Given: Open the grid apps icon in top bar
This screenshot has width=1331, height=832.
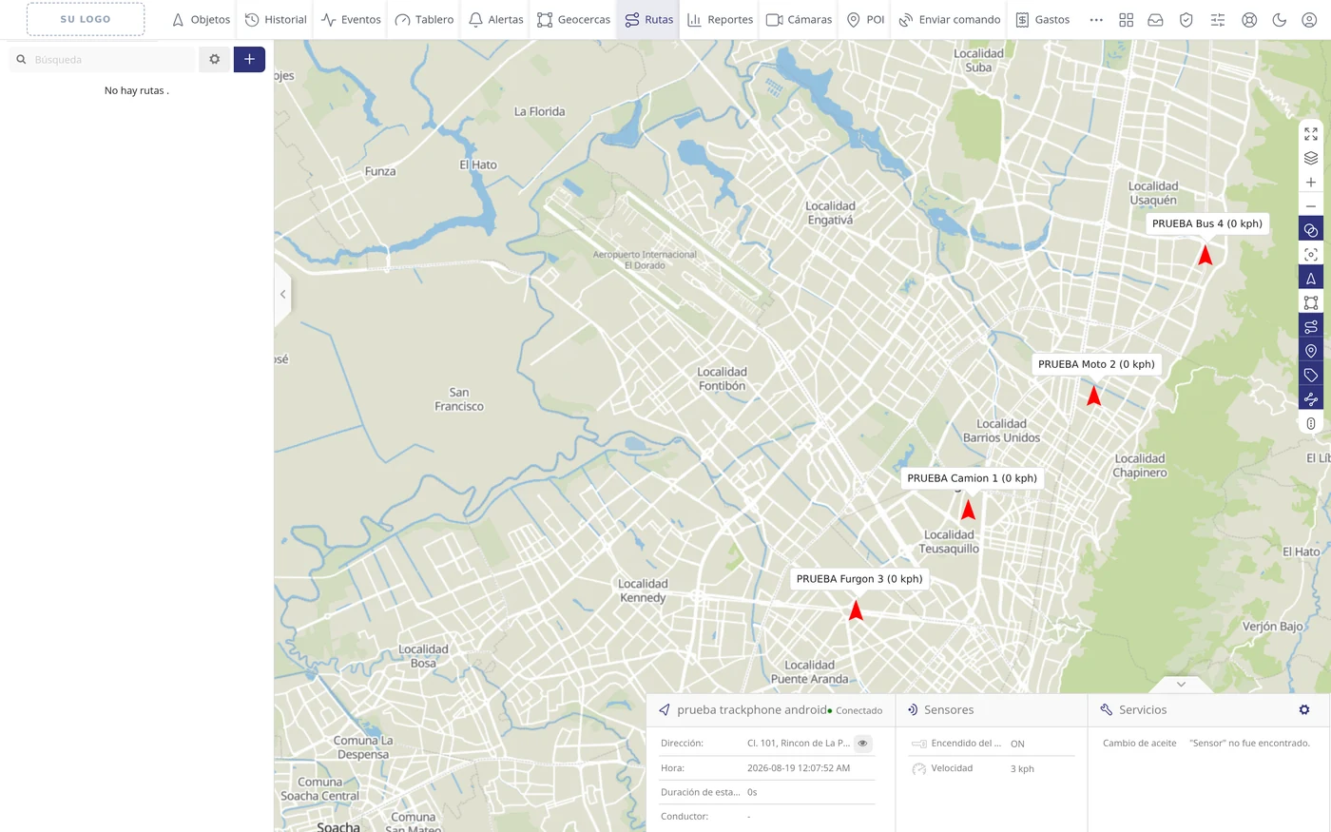Looking at the screenshot, I should (x=1126, y=20).
